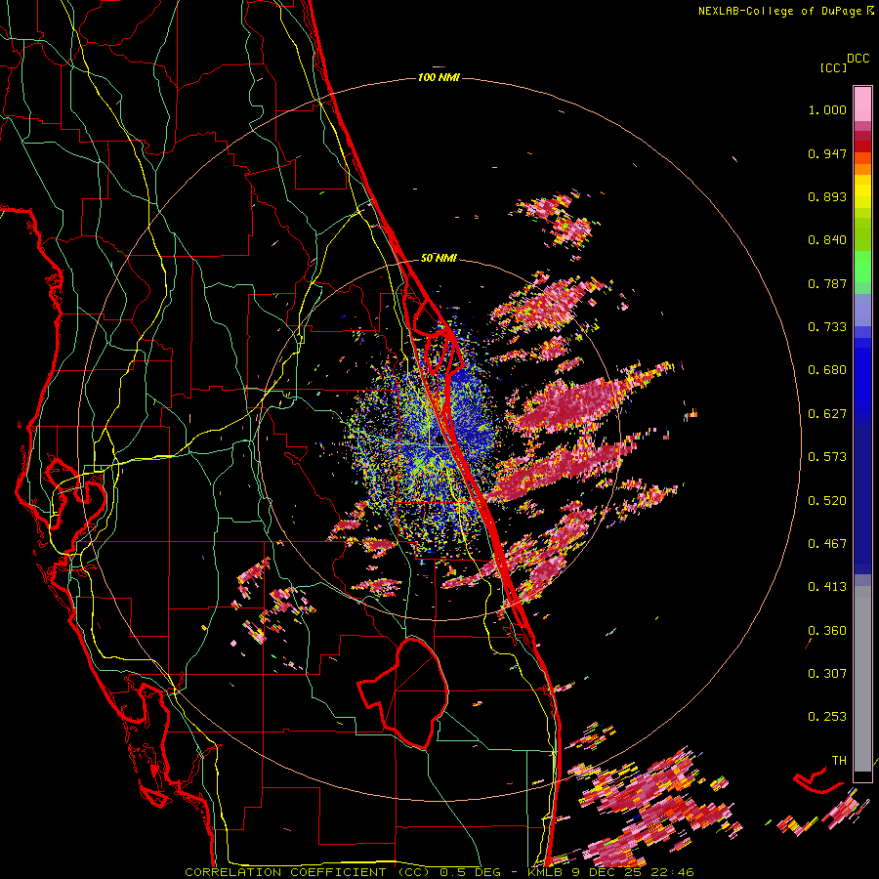This screenshot has width=879, height=879.
Task: Click the 0.947 legend value
Action: click(x=827, y=153)
